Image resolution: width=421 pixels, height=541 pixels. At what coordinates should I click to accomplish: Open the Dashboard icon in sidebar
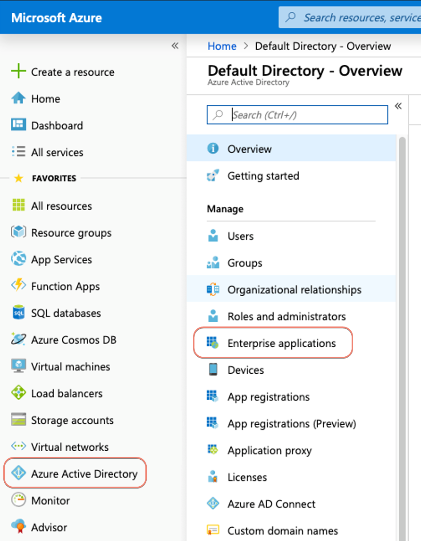[18, 125]
